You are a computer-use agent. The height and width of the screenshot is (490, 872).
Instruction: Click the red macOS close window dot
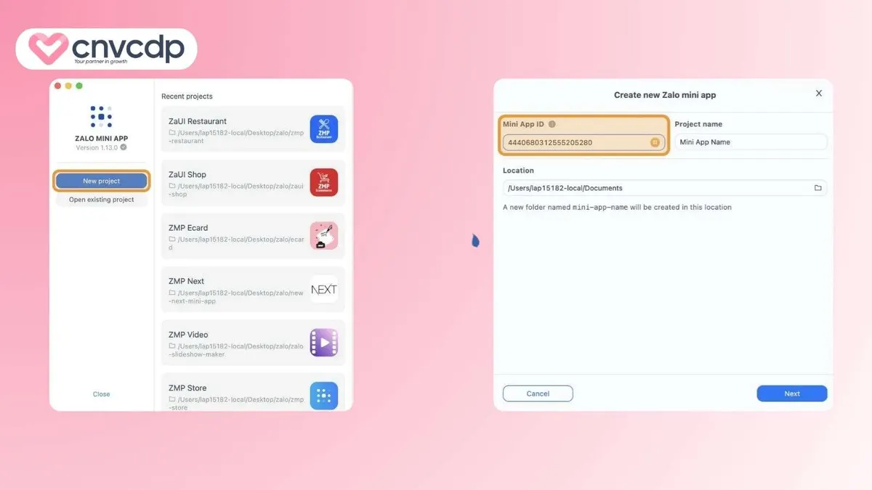[58, 86]
